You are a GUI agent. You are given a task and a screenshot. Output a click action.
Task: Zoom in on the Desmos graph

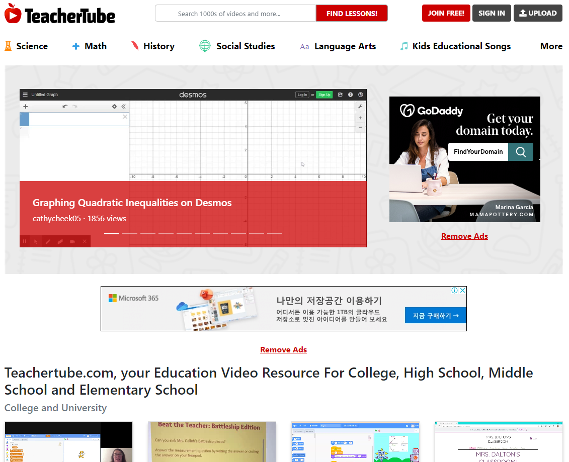(360, 118)
